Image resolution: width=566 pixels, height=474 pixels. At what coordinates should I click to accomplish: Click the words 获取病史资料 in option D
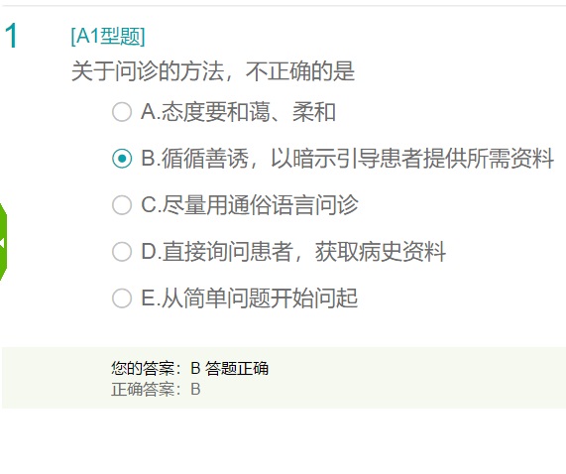click(381, 252)
